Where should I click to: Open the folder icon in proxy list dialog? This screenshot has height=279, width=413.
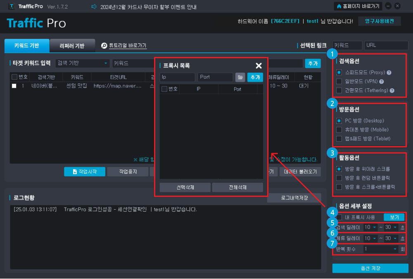pyautogui.click(x=240, y=77)
